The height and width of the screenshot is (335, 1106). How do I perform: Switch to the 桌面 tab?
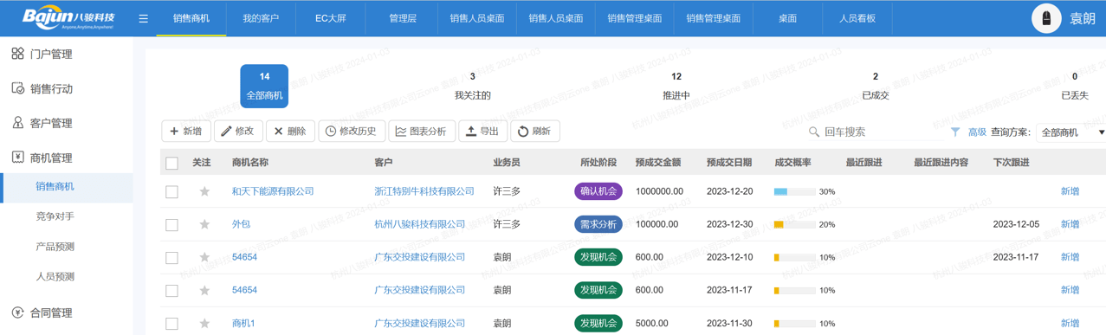[787, 18]
